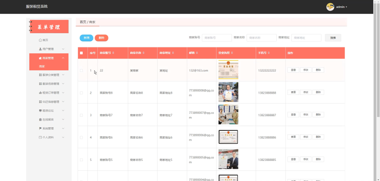Click the 服装租赁系统 title

point(37,7)
